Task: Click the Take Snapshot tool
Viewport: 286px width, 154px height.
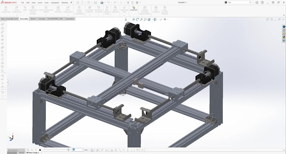Action: [156, 10]
